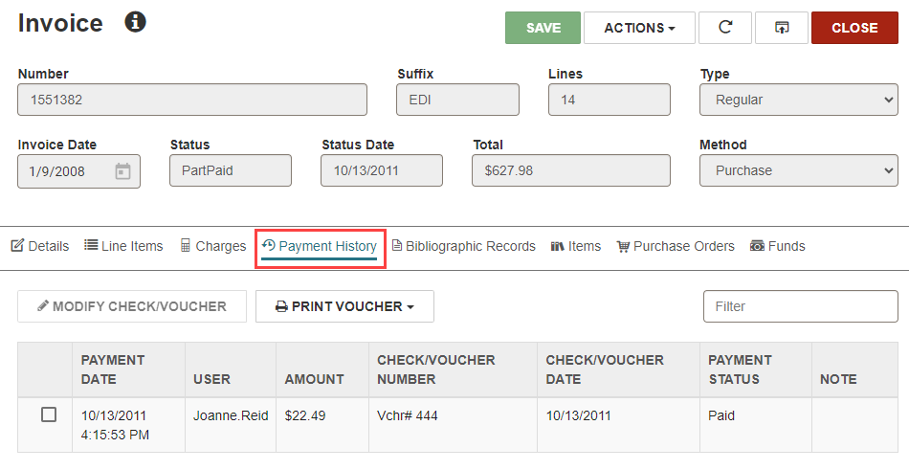Expand the Type dropdown showing Regular
909x470 pixels.
798,100
